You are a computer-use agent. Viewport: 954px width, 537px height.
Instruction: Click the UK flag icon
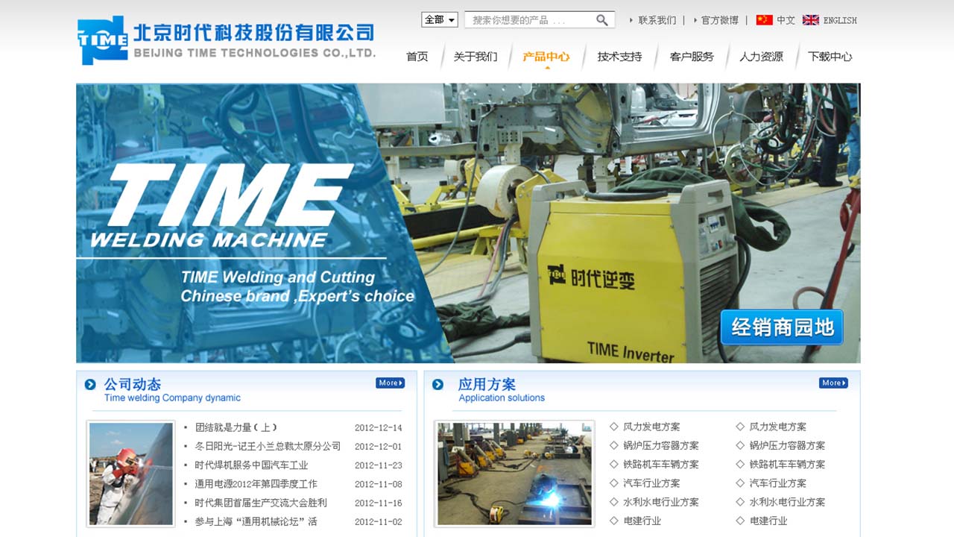pos(811,20)
